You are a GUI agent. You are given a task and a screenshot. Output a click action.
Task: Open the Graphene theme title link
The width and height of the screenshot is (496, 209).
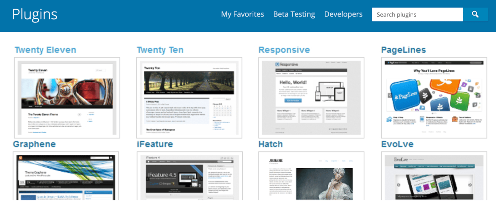point(34,144)
